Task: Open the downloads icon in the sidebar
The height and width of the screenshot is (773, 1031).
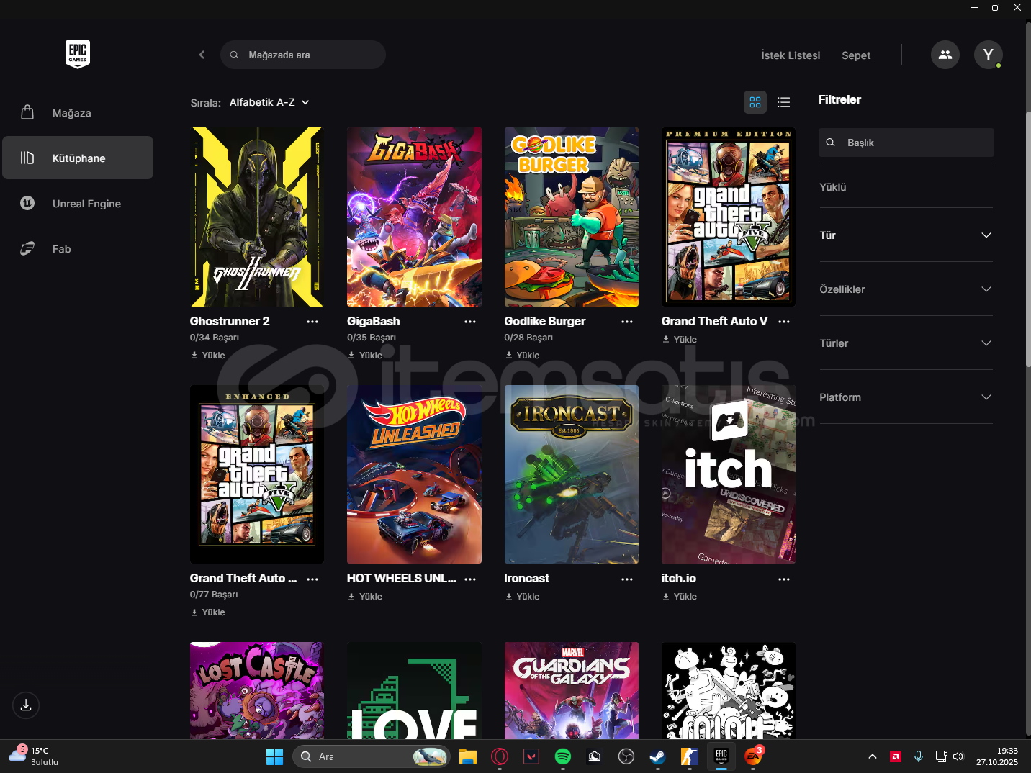Action: coord(26,705)
